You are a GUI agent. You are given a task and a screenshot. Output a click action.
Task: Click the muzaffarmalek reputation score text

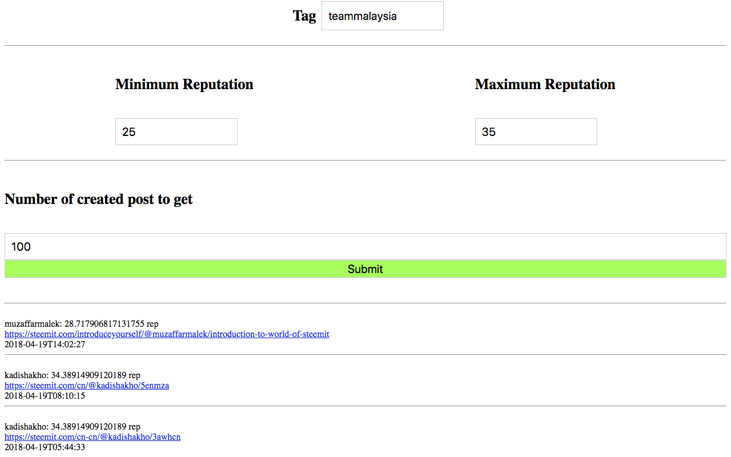82,324
